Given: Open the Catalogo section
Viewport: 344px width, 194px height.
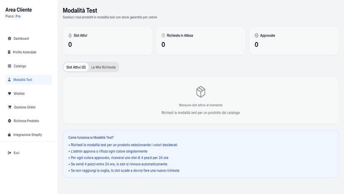Looking at the screenshot, I should [x=29, y=66].
